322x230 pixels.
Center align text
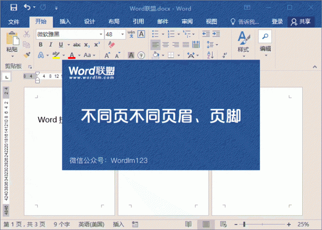[x=165, y=45]
